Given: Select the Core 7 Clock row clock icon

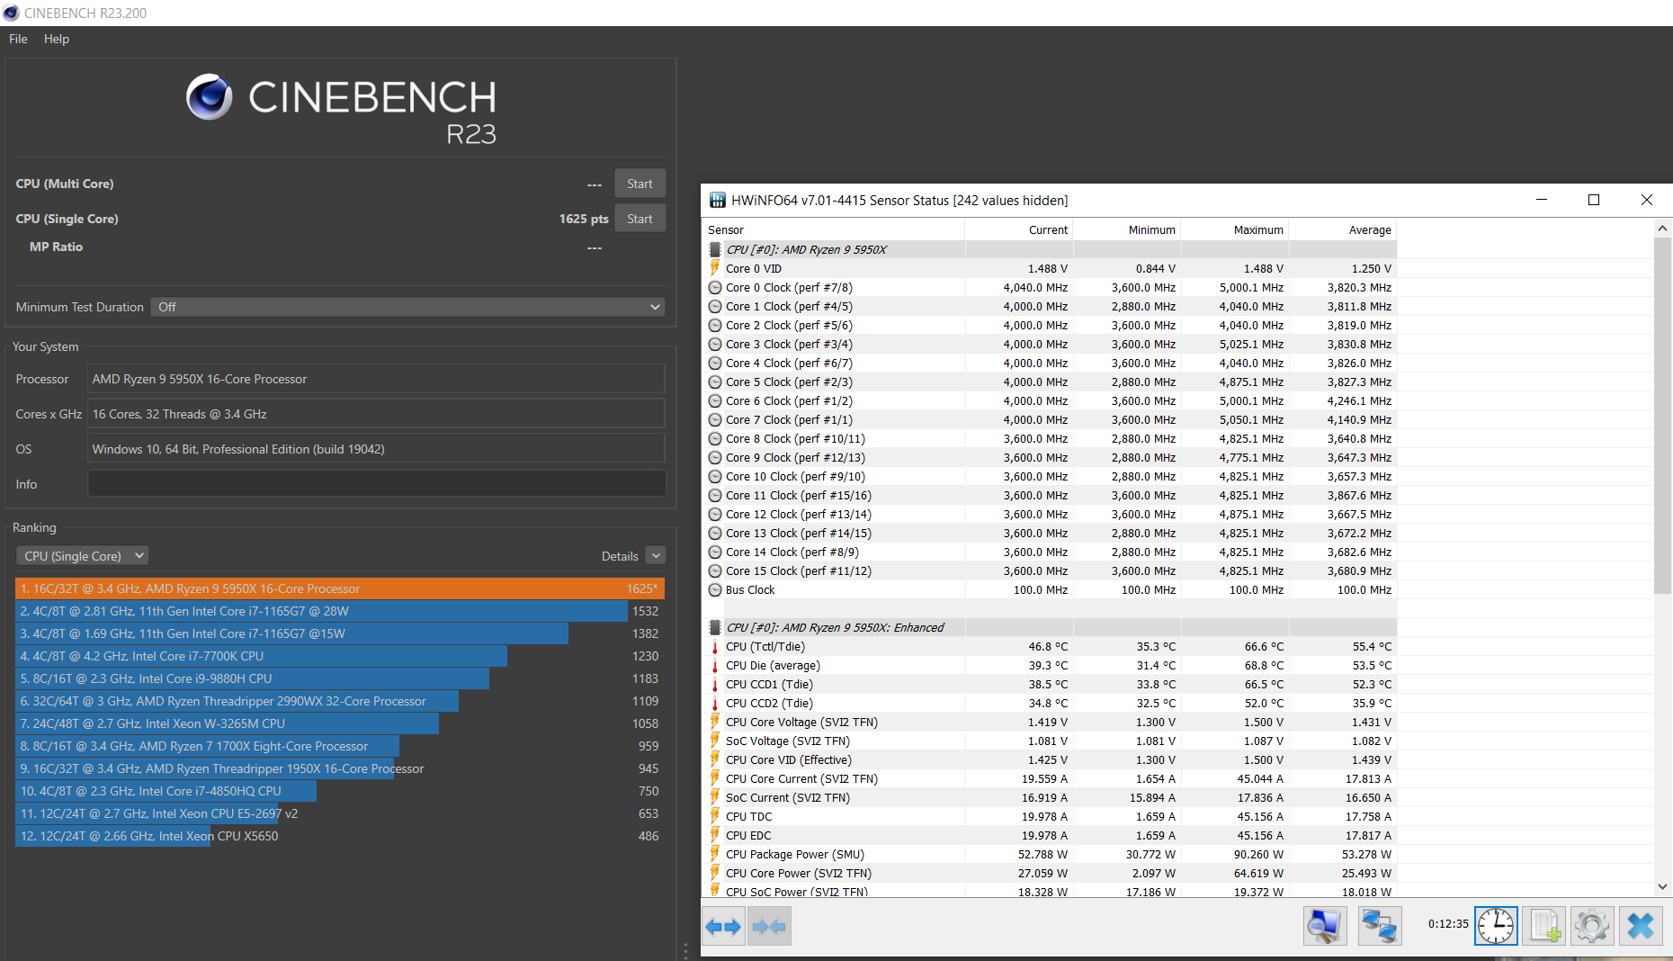Looking at the screenshot, I should click(715, 419).
